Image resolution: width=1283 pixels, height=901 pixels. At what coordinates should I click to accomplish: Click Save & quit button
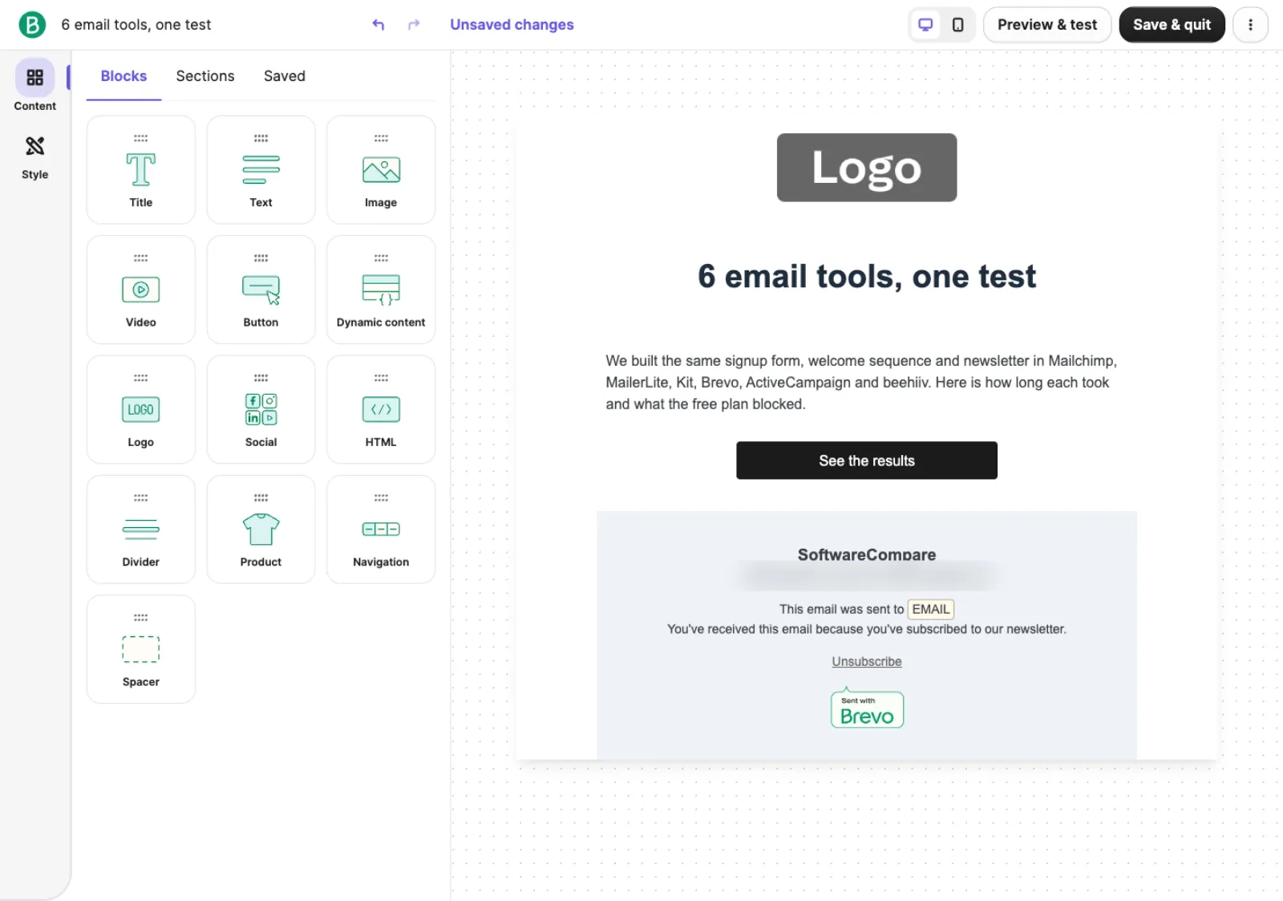pyautogui.click(x=1172, y=25)
